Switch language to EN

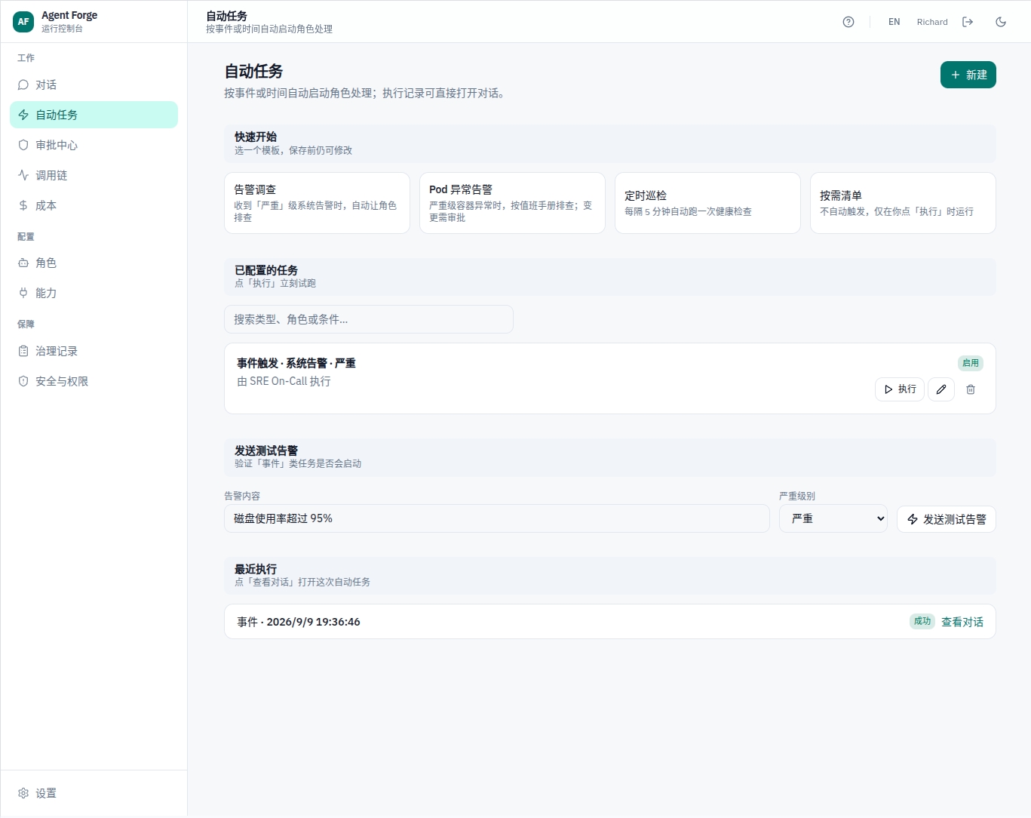[894, 22]
